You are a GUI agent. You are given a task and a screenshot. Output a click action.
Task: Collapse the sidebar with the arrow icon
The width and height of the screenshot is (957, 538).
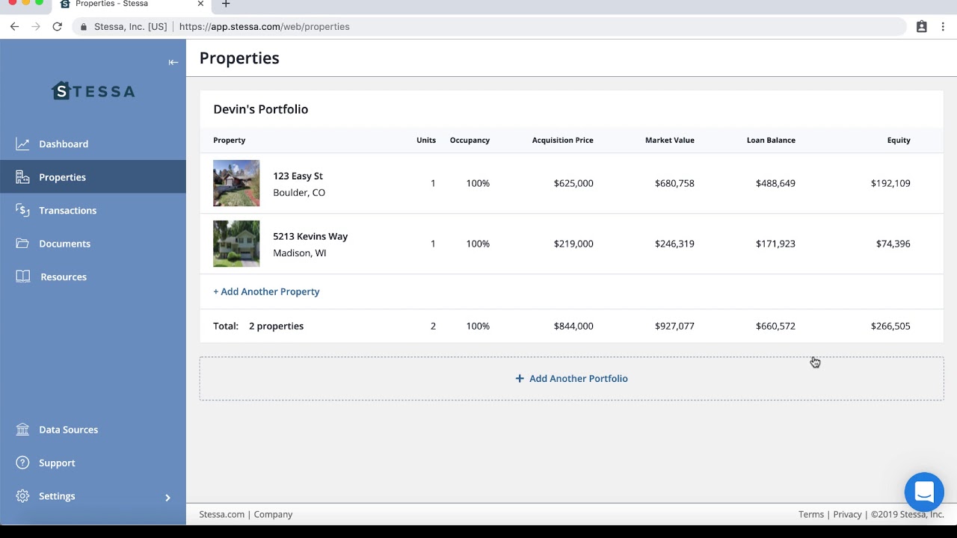point(173,62)
